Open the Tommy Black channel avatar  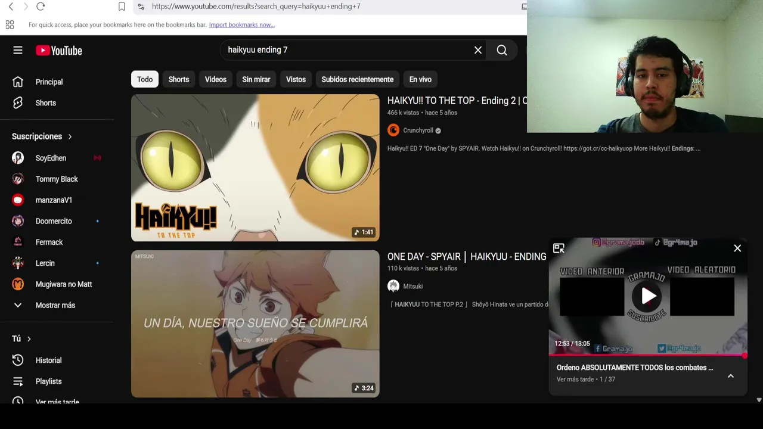(x=18, y=179)
